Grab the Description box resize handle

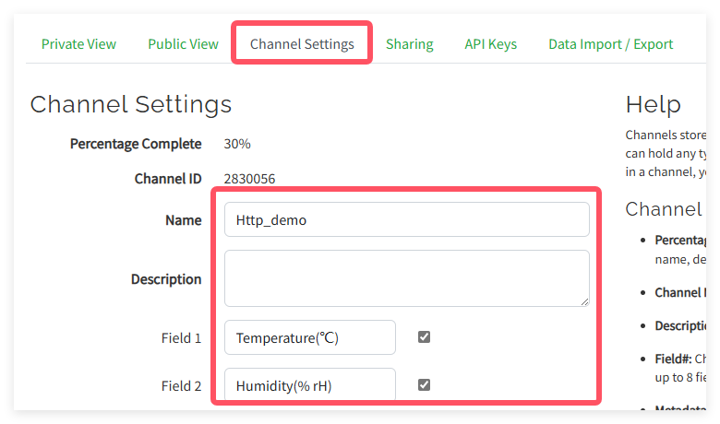(x=584, y=301)
